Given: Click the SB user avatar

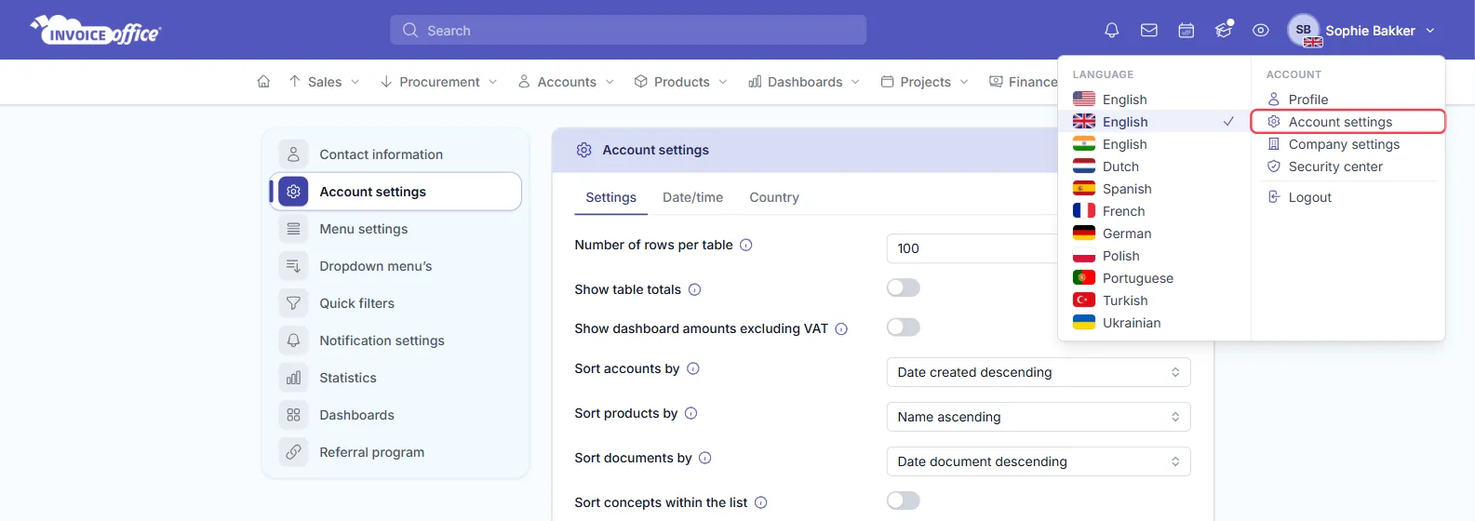Looking at the screenshot, I should pos(1304,30).
